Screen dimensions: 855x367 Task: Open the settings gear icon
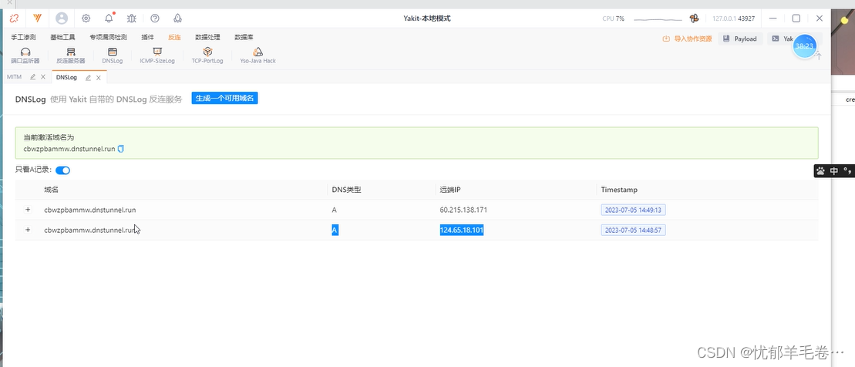[86, 18]
